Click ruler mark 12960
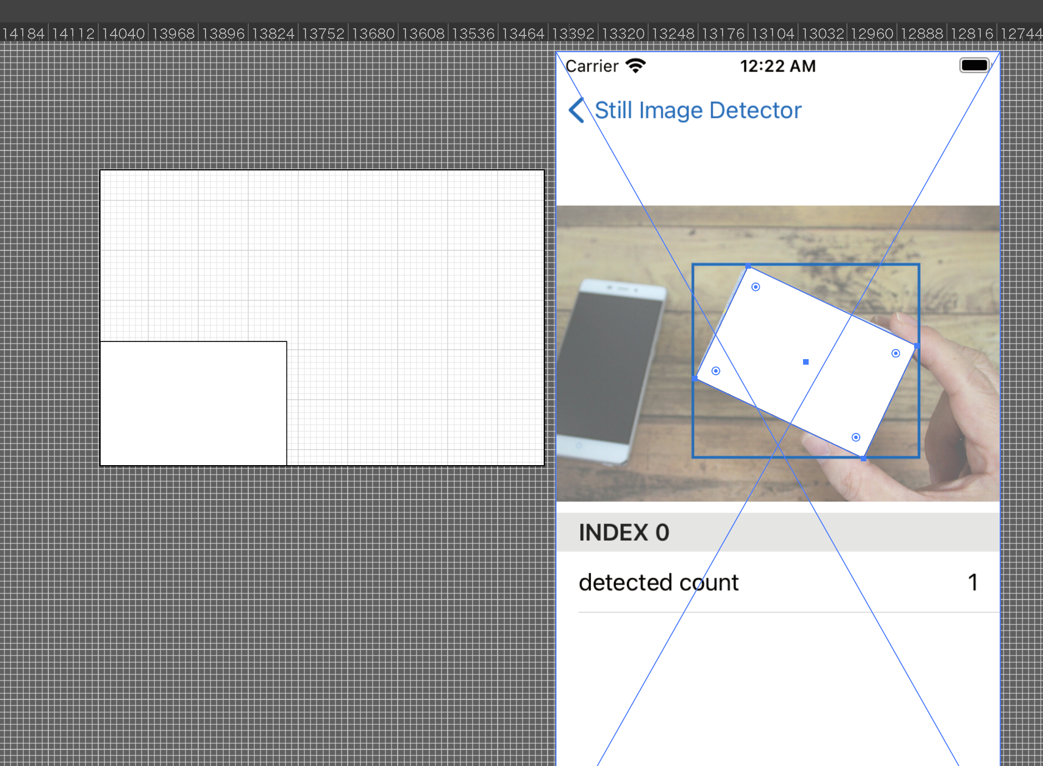 pos(872,34)
